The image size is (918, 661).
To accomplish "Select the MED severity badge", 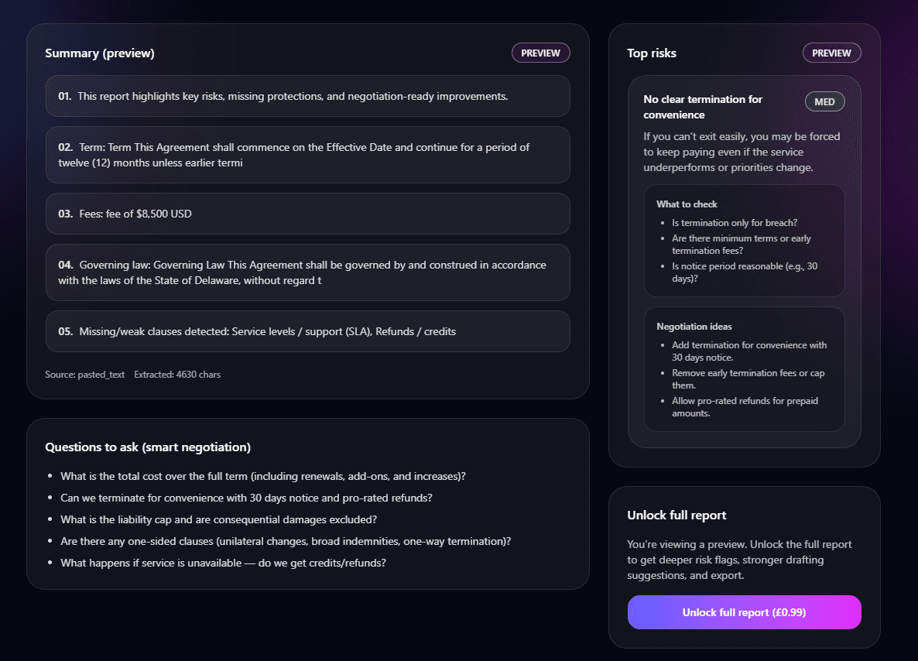I will (x=824, y=101).
